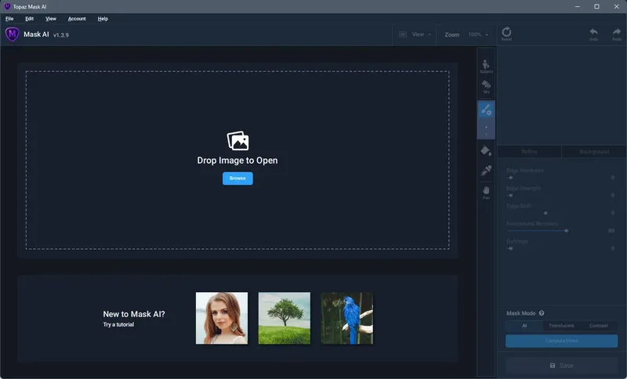Select the Pan hand tool
The width and height of the screenshot is (627, 379).
[486, 192]
